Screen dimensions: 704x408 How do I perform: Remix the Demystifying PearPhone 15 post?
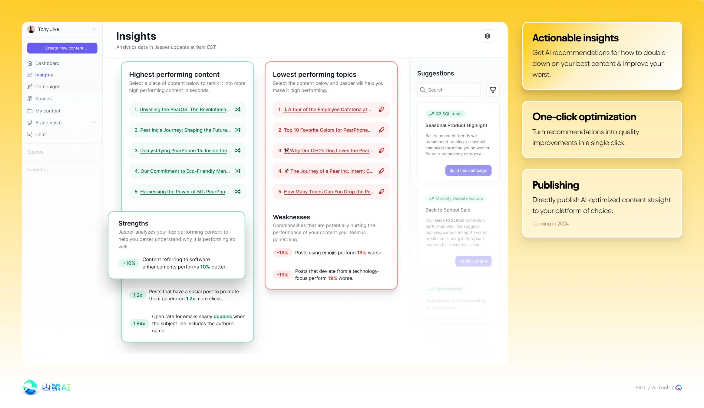tap(238, 151)
